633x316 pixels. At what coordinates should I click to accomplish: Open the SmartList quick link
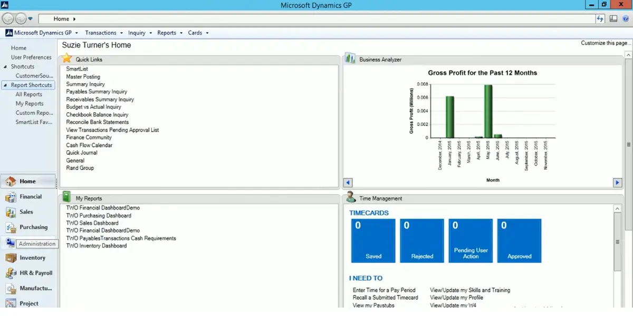[x=77, y=69]
